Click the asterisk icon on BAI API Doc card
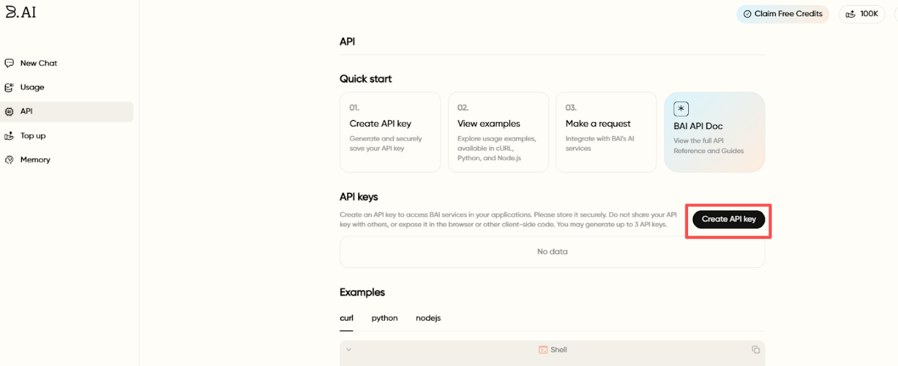Viewport: 898px width, 366px height. click(x=681, y=109)
